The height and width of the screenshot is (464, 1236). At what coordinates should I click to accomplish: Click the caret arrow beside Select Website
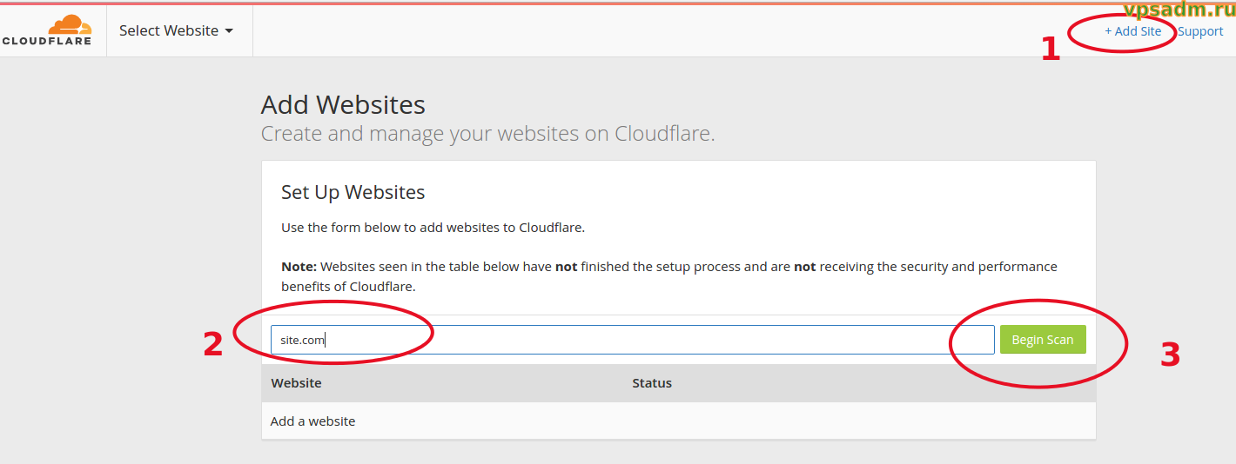tap(229, 30)
